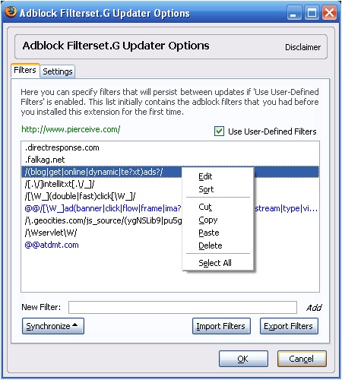The width and height of the screenshot is (342, 380).
Task: Maximize the Updater Options window
Action: [x=312, y=13]
